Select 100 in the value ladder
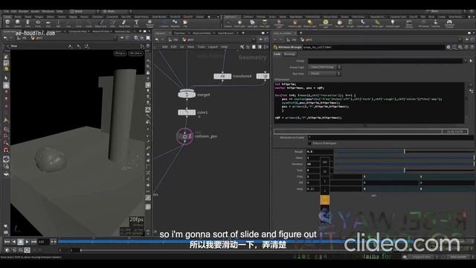The image size is (476, 268). pos(324,162)
